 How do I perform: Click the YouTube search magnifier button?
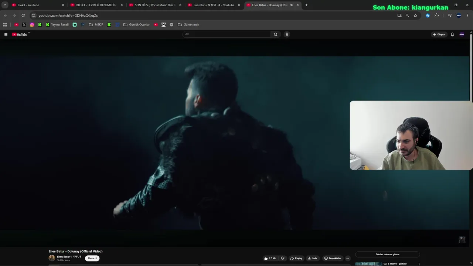(x=275, y=34)
